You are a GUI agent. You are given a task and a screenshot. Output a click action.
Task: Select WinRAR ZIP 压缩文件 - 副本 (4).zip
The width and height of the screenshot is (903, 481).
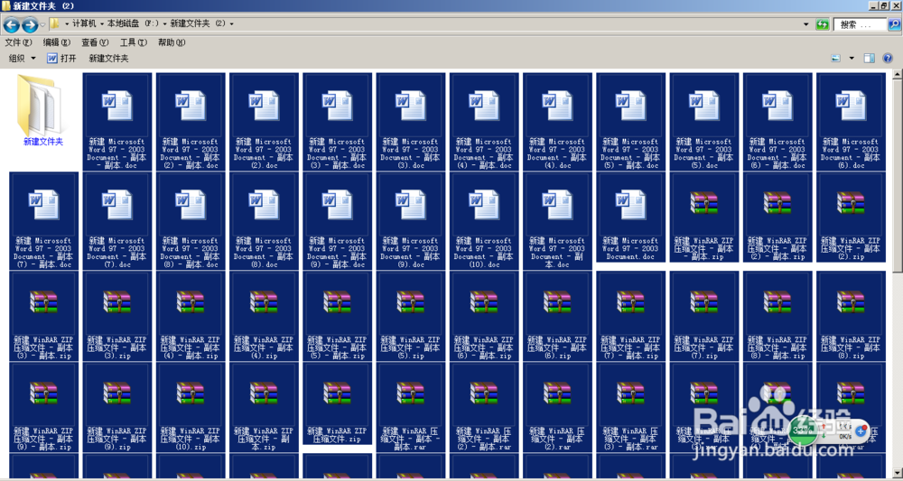[264, 316]
